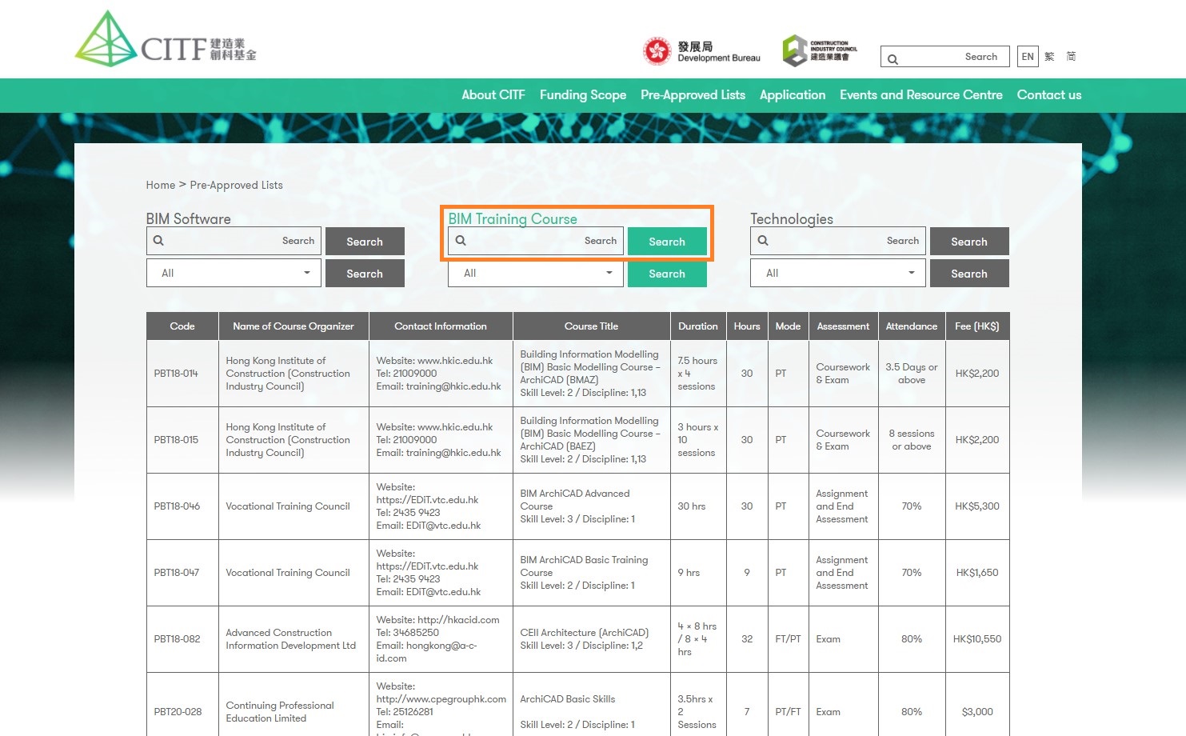This screenshot has height=736, width=1186.
Task: Open the Funding Scope menu
Action: (582, 95)
